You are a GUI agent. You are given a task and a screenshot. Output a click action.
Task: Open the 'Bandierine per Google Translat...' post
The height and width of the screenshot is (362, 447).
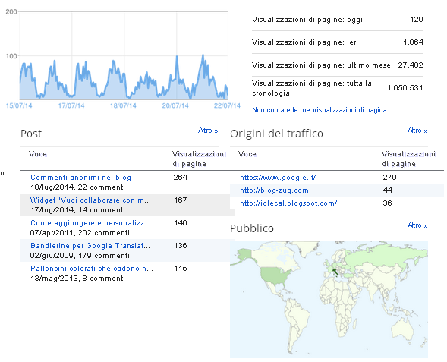(x=90, y=246)
